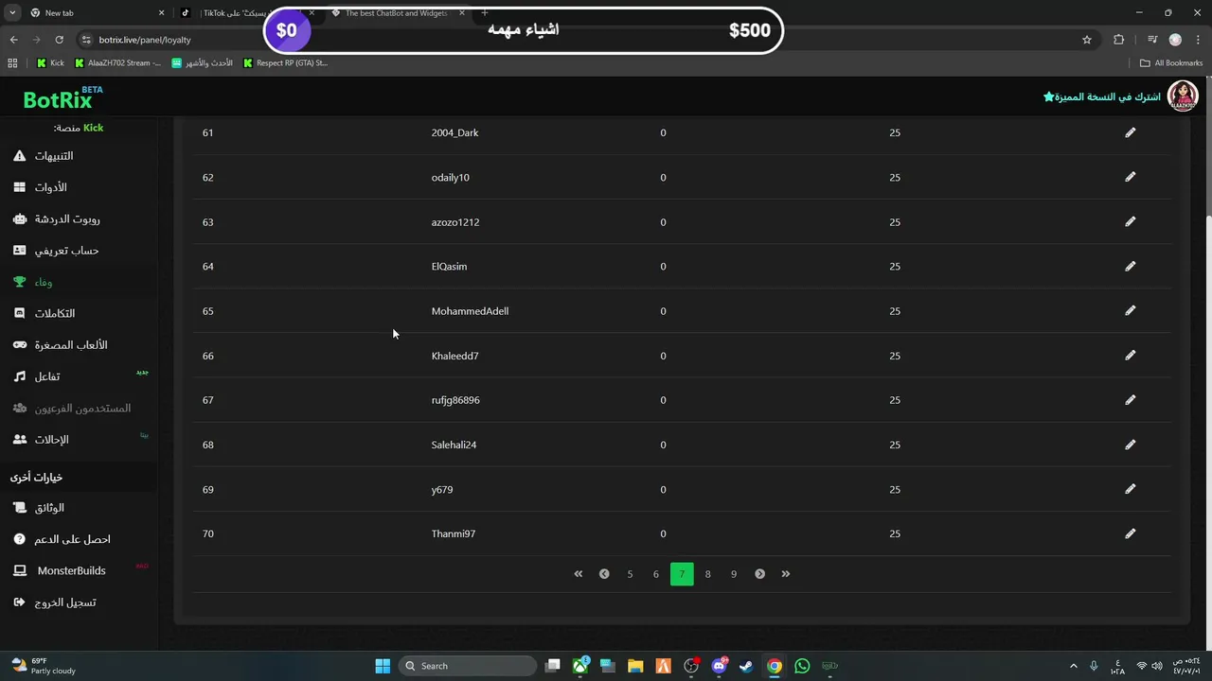Open page 9 of the table
Image resolution: width=1212 pixels, height=681 pixels.
[734, 574]
